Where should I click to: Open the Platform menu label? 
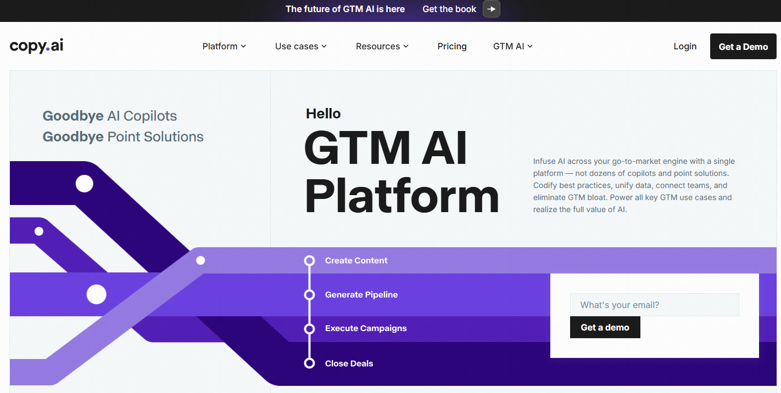pos(220,47)
